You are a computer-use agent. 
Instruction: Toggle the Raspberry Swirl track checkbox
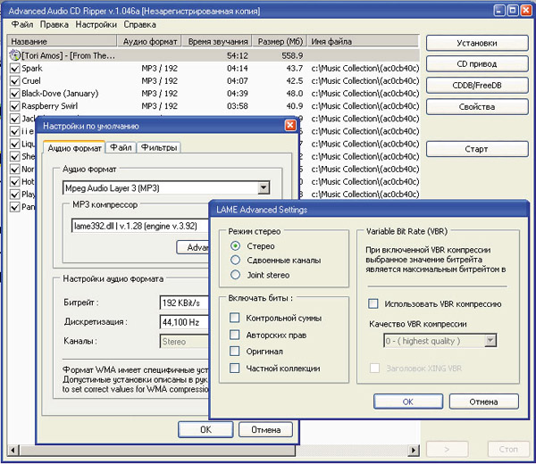coord(14,106)
